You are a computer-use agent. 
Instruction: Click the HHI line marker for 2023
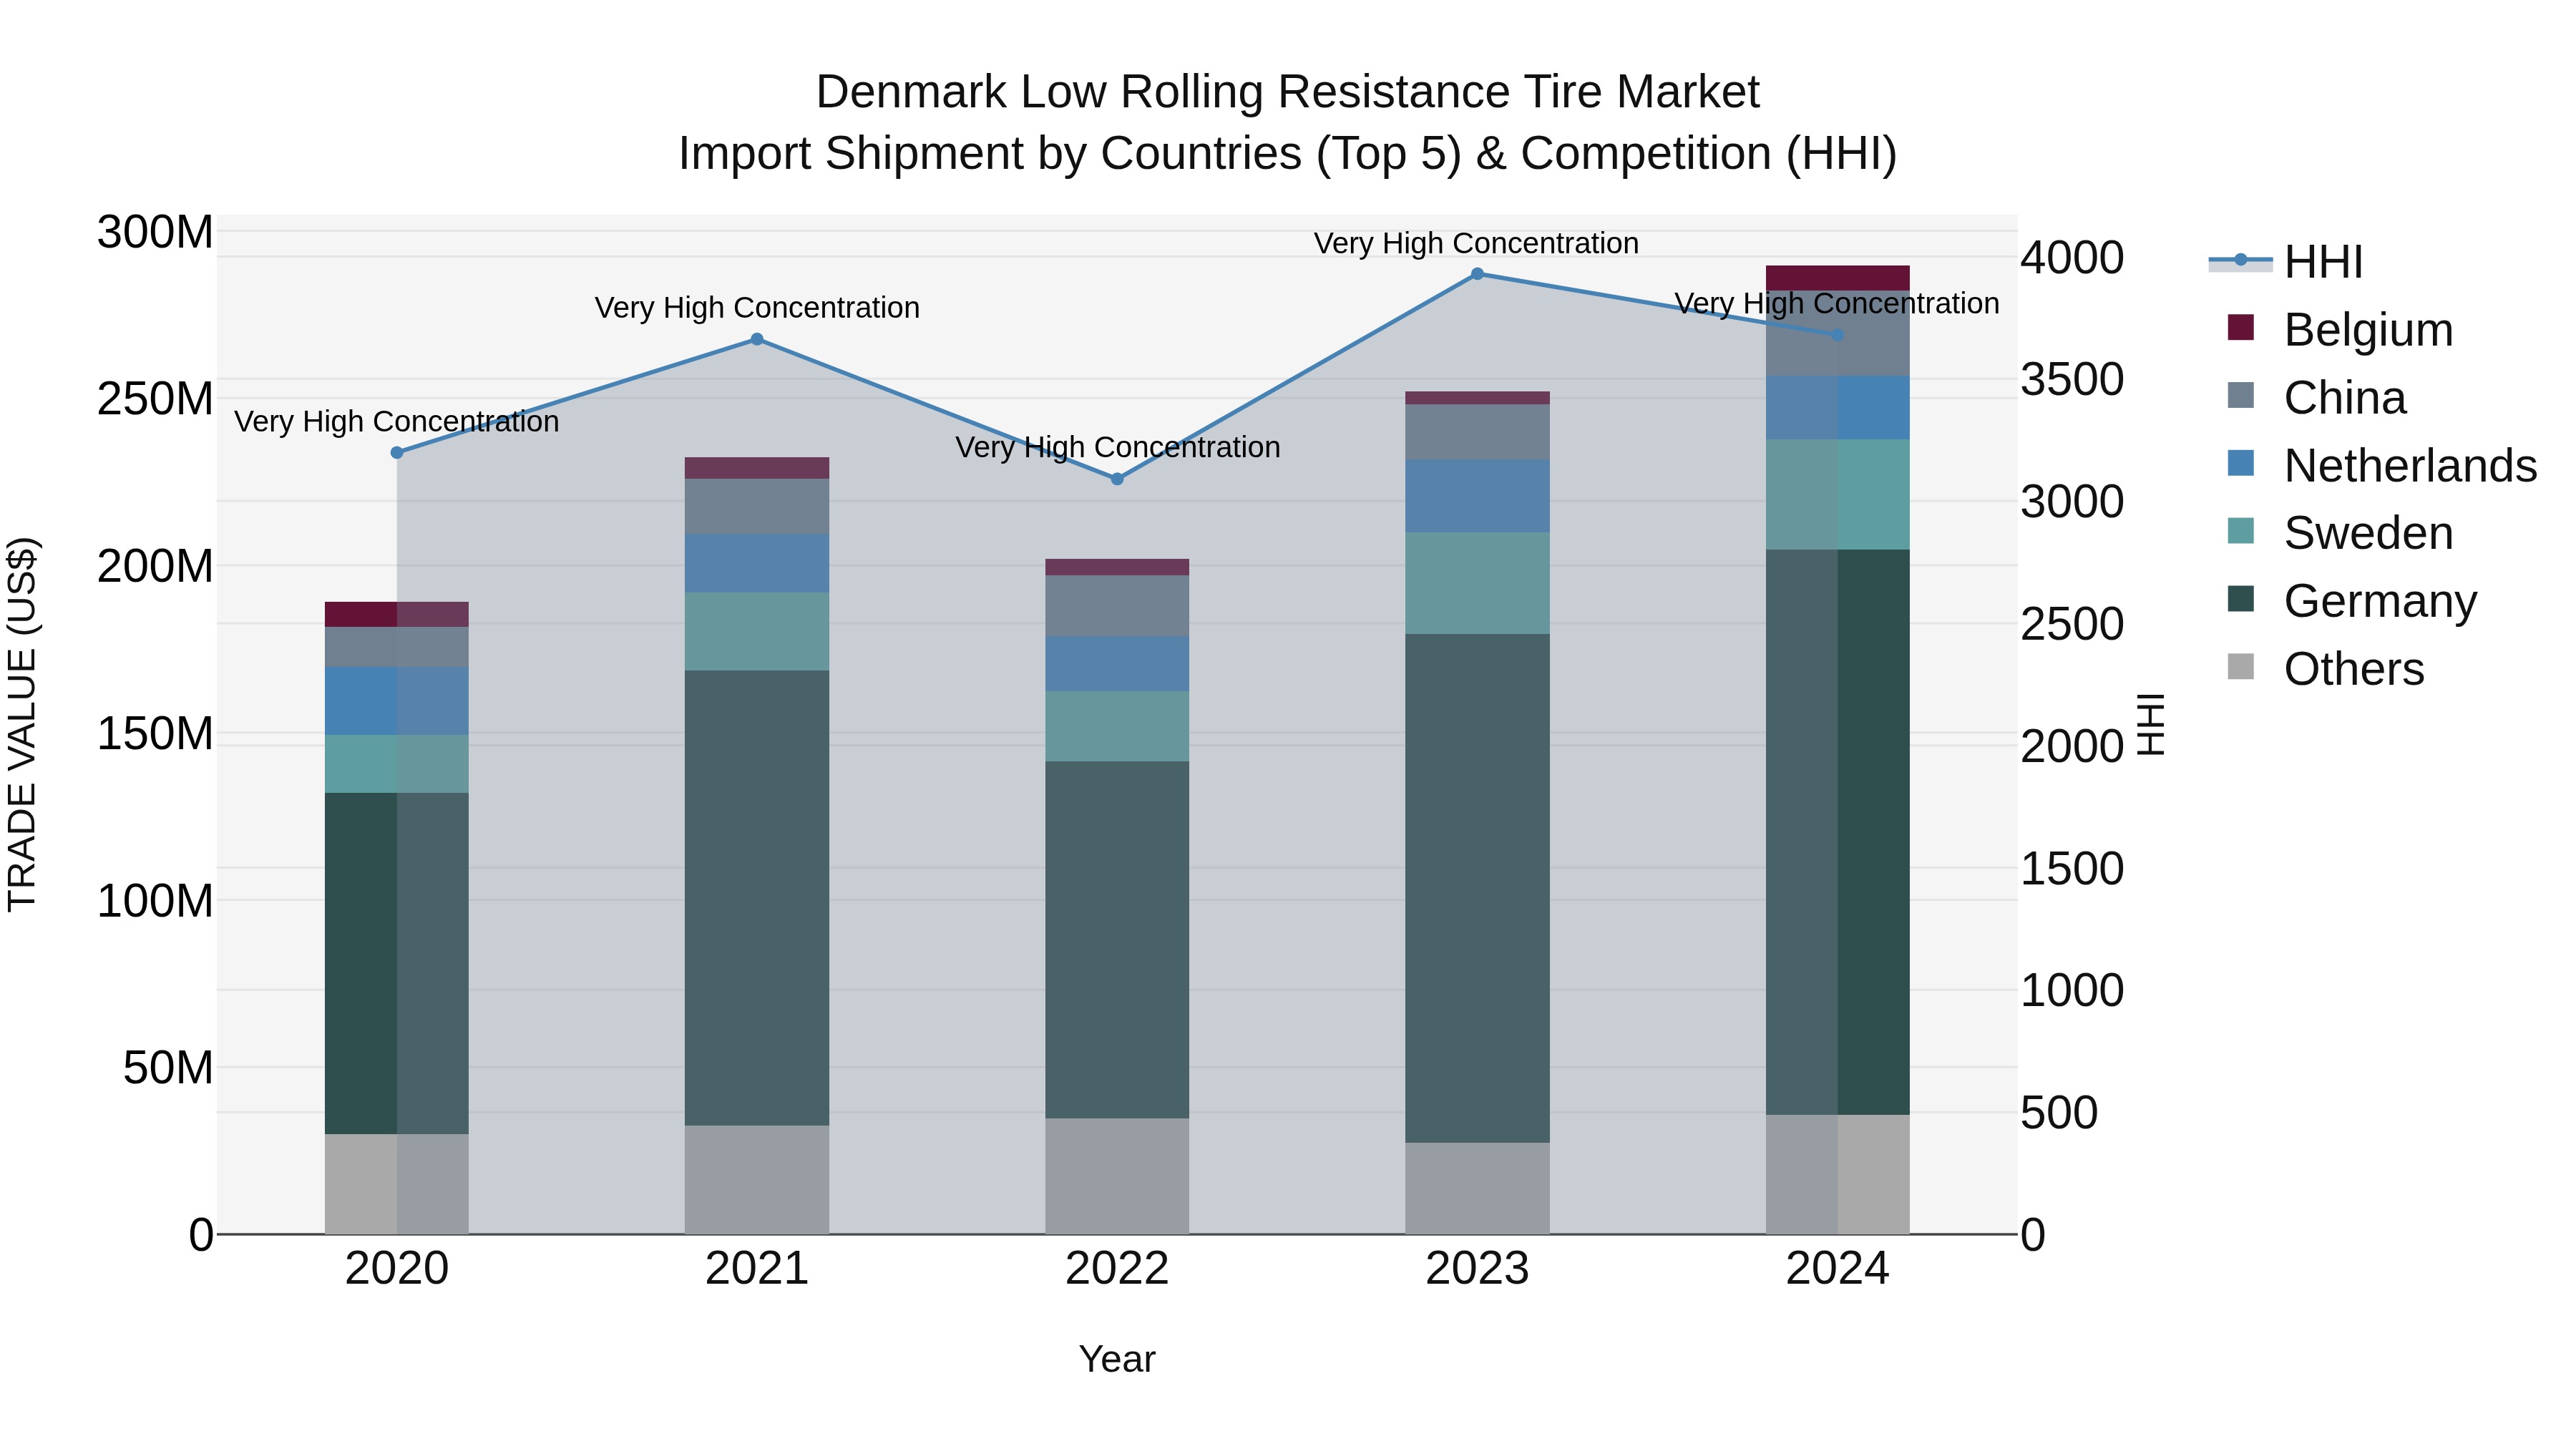[1477, 274]
